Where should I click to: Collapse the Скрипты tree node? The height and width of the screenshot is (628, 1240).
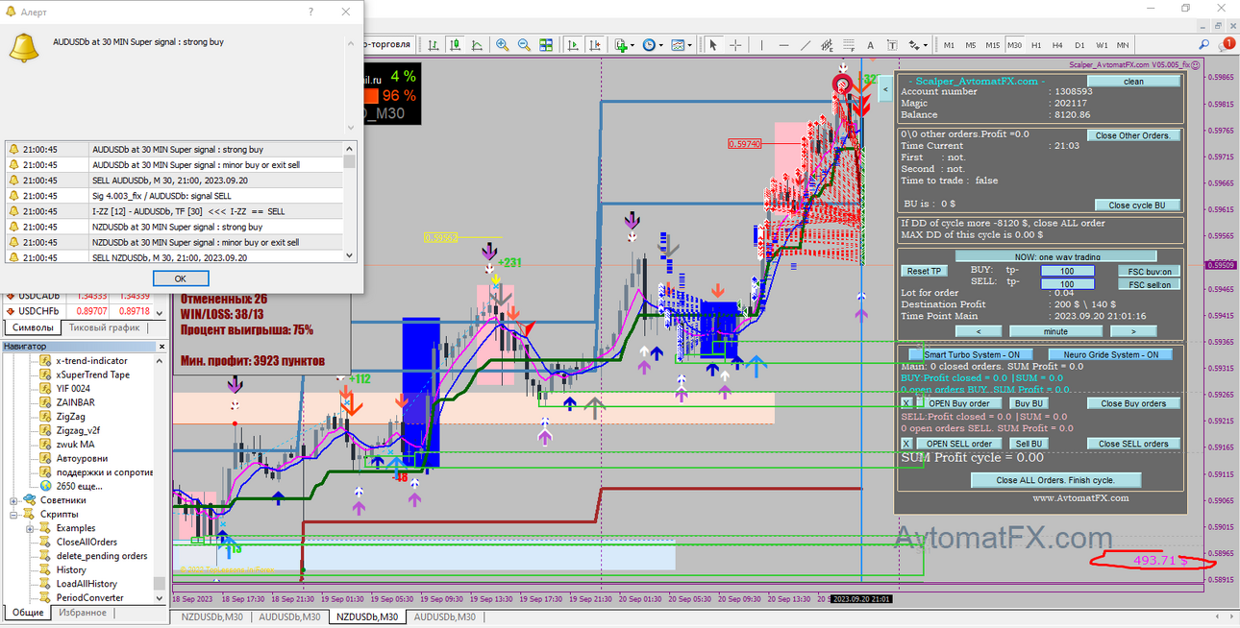click(x=14, y=514)
